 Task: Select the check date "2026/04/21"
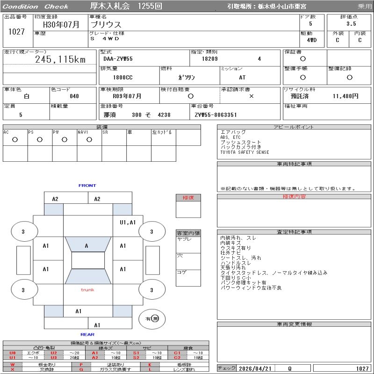pyautogui.click(x=255, y=369)
